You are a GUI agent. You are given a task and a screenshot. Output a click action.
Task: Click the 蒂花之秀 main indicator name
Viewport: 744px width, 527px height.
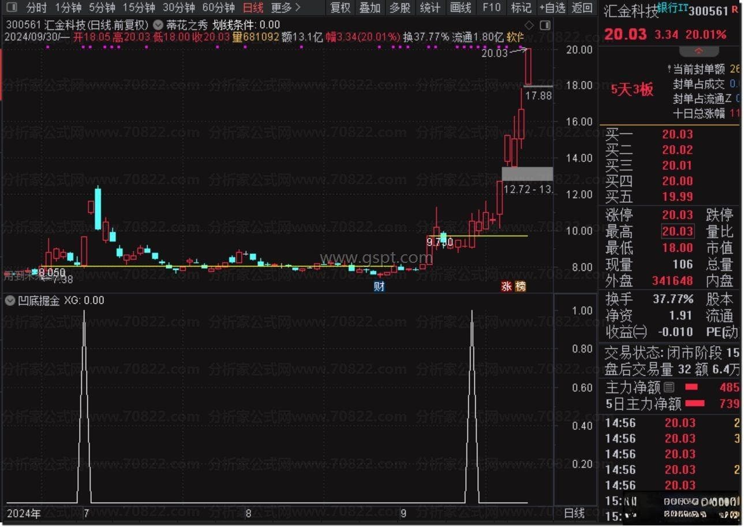186,25
